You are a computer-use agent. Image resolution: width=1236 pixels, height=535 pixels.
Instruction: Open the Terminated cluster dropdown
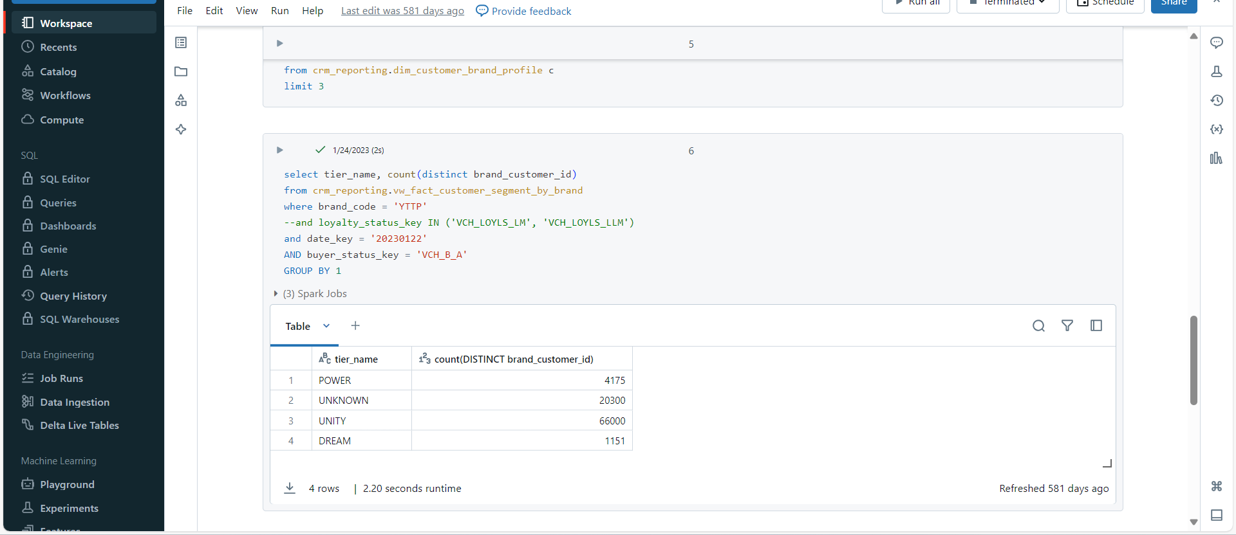pos(1008,3)
